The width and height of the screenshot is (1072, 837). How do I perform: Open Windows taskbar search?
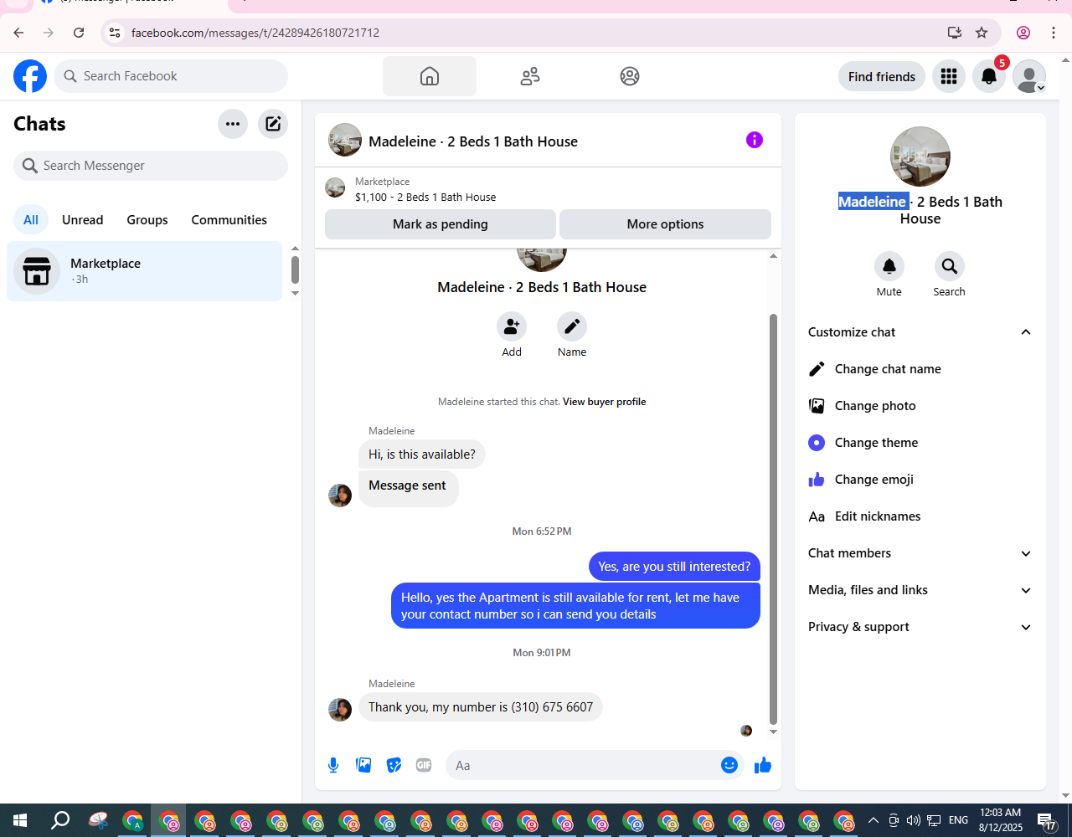60,820
